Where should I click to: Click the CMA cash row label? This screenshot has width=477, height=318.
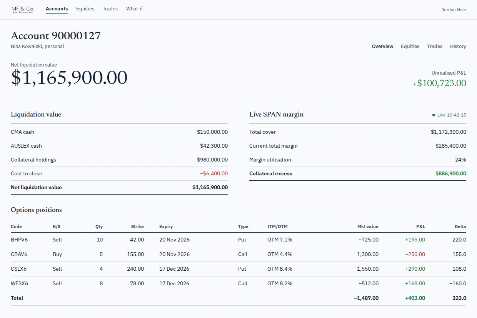coord(22,132)
